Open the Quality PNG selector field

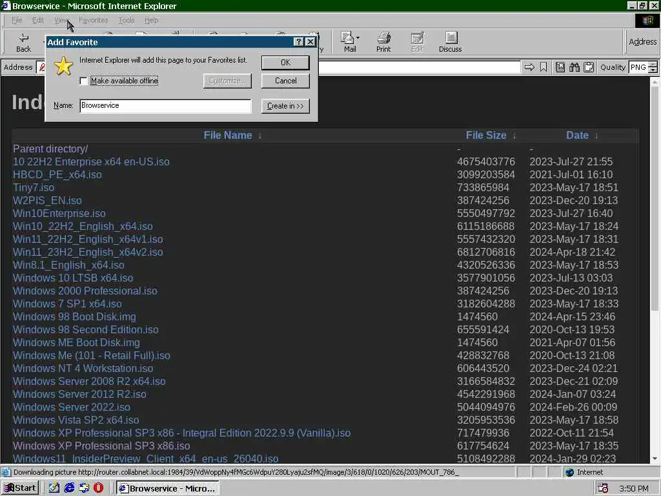(x=638, y=67)
